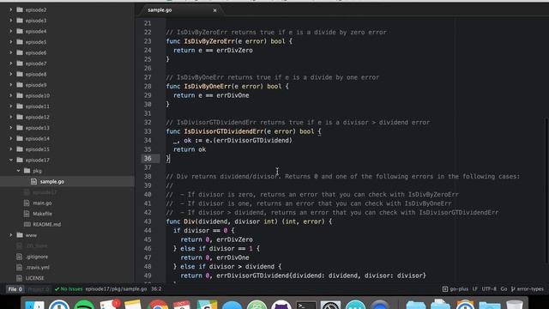Open README.md from the tree
Viewport: 549px width, 309px height.
pyautogui.click(x=46, y=224)
